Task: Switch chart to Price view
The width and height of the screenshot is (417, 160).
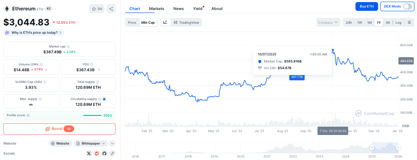Action: pos(132,22)
